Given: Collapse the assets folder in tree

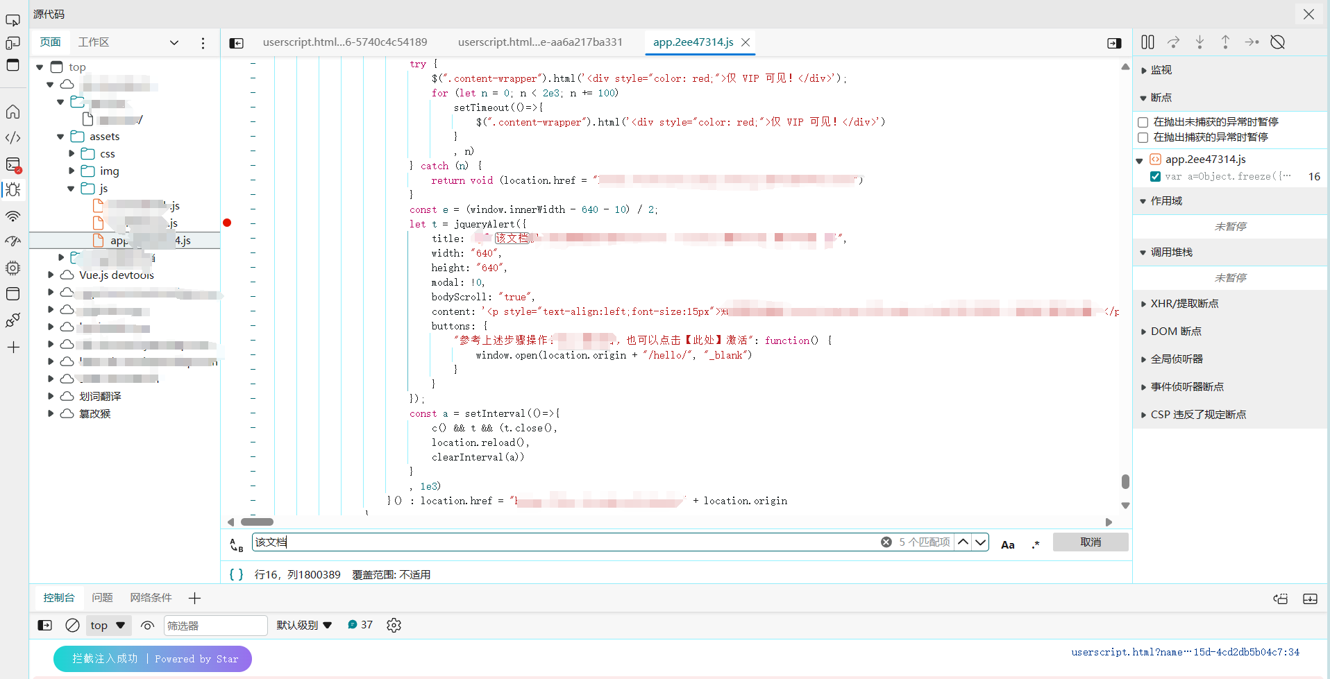Looking at the screenshot, I should coord(60,137).
